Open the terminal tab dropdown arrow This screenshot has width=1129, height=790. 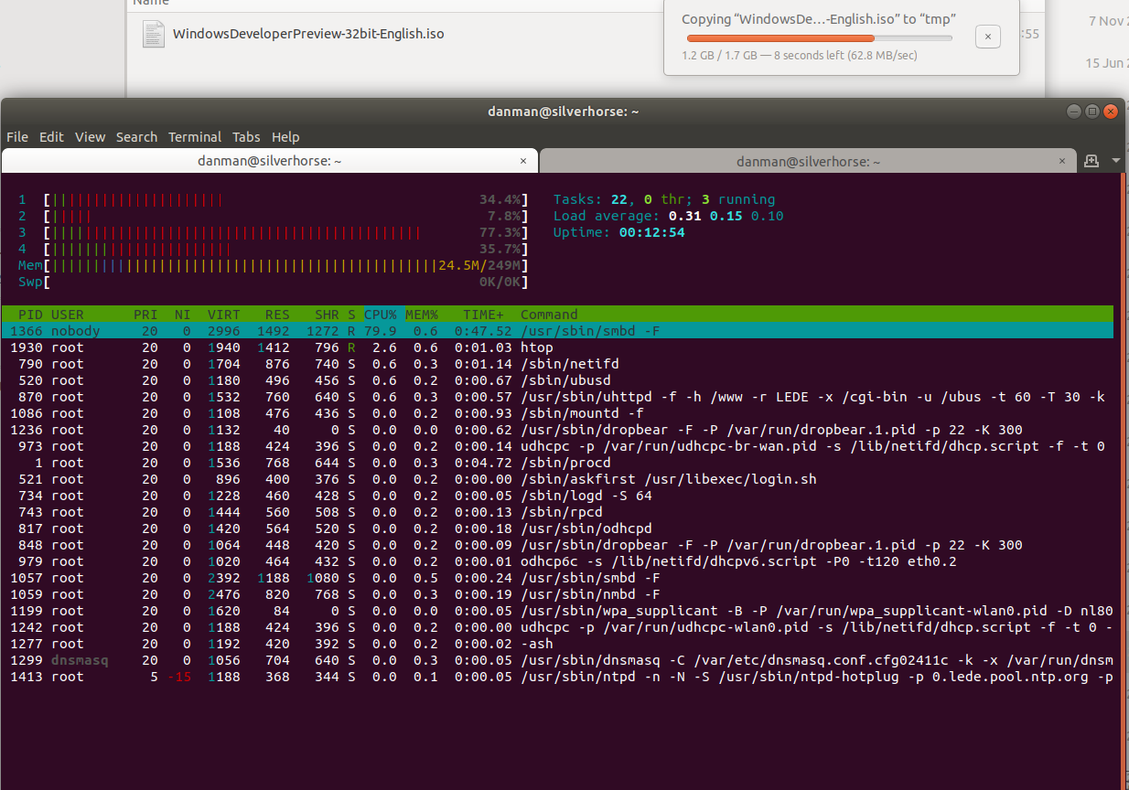1115,160
